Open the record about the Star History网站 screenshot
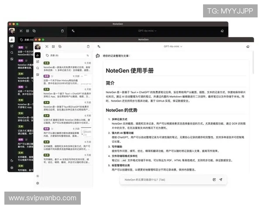Screen dimensions: 262x209 click(67, 80)
